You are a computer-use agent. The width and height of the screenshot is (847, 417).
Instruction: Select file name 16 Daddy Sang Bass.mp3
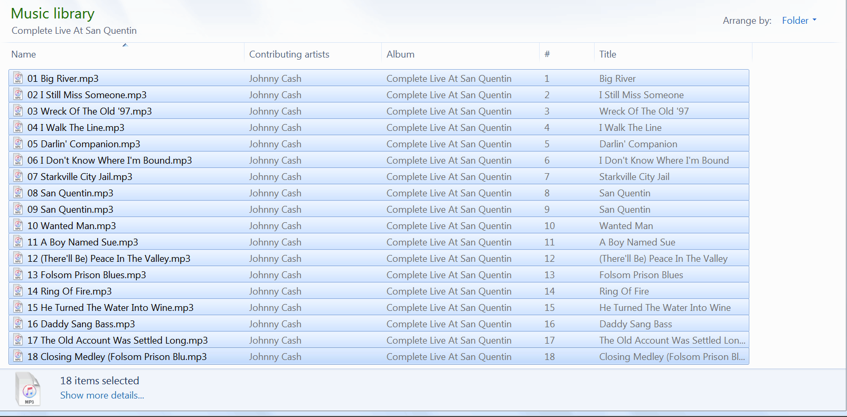[x=81, y=324]
